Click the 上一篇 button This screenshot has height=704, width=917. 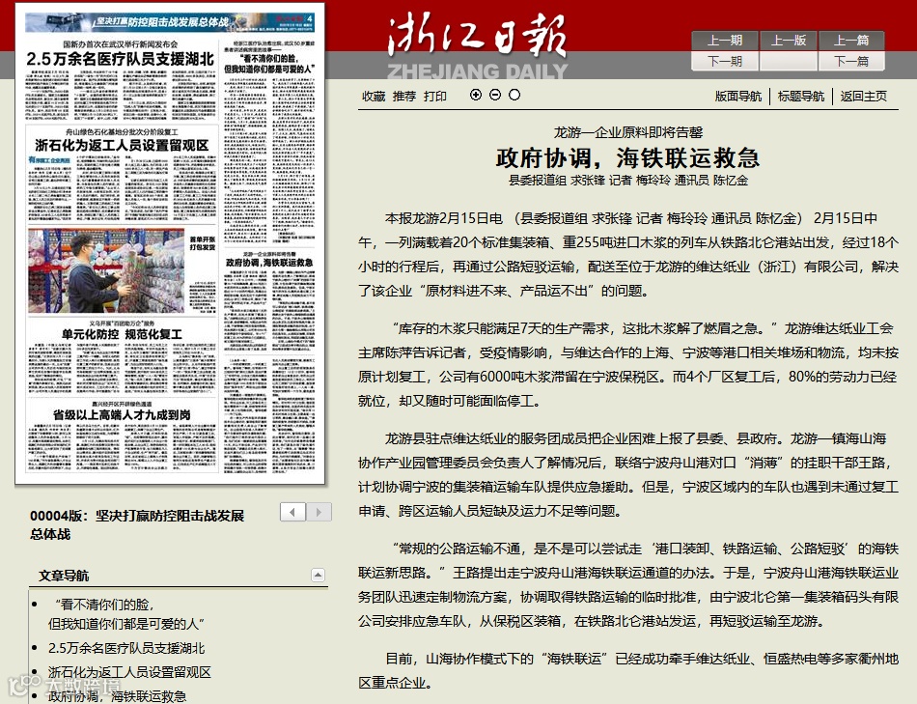851,41
